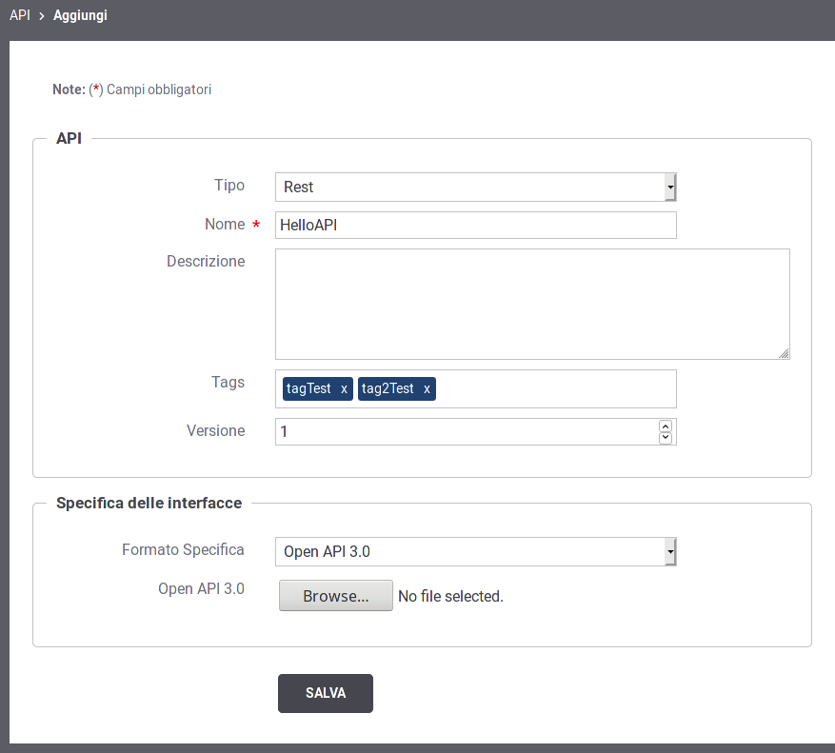Image resolution: width=835 pixels, height=753 pixels.
Task: Decrease Versione with down arrow
Action: (x=666, y=438)
